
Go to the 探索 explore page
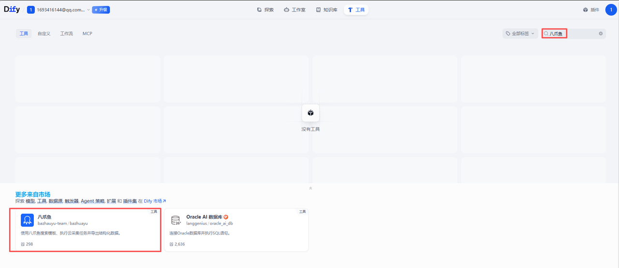(x=265, y=10)
